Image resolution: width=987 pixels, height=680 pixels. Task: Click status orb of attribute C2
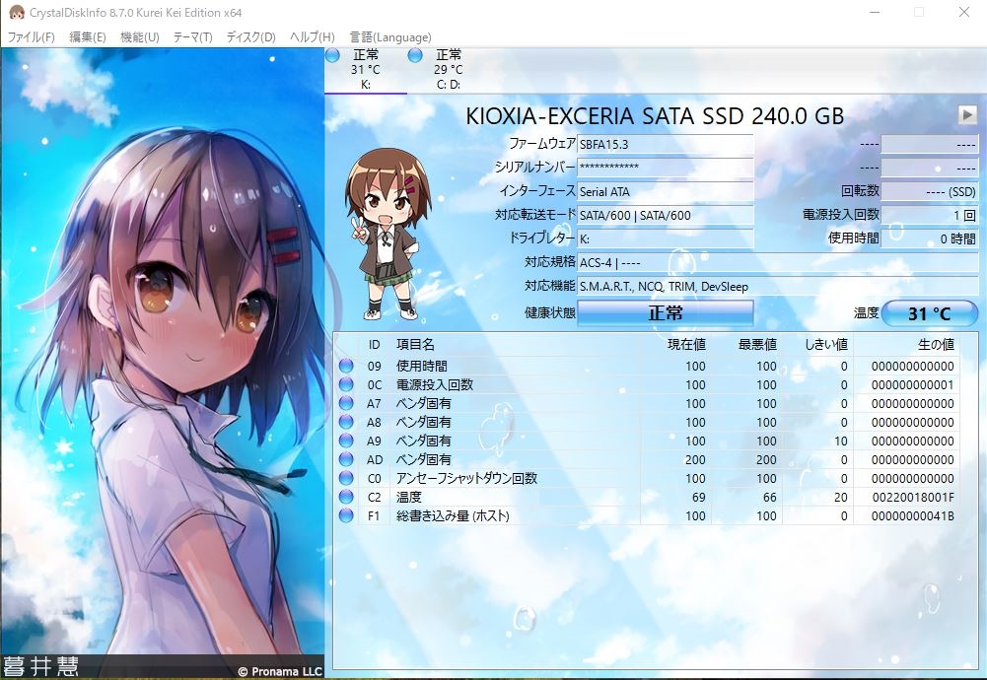345,497
